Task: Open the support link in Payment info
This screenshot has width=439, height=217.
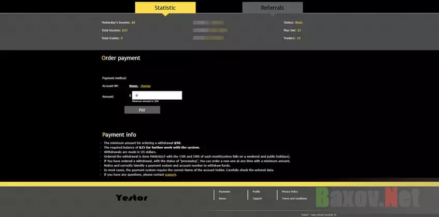Action: click(x=171, y=175)
